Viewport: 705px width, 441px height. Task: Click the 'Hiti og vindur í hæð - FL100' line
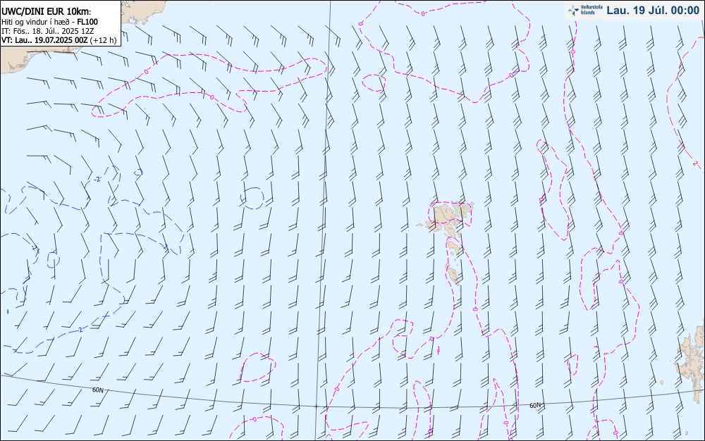point(49,22)
